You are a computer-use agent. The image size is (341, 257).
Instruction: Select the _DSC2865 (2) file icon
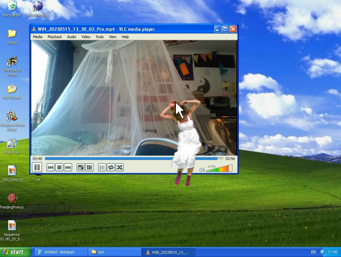(12, 174)
